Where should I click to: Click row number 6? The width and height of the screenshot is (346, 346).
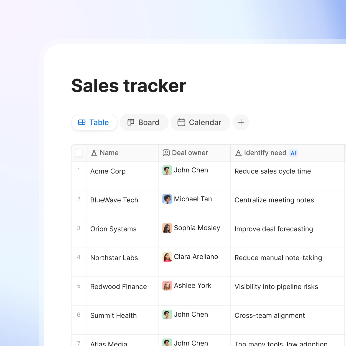(79, 315)
